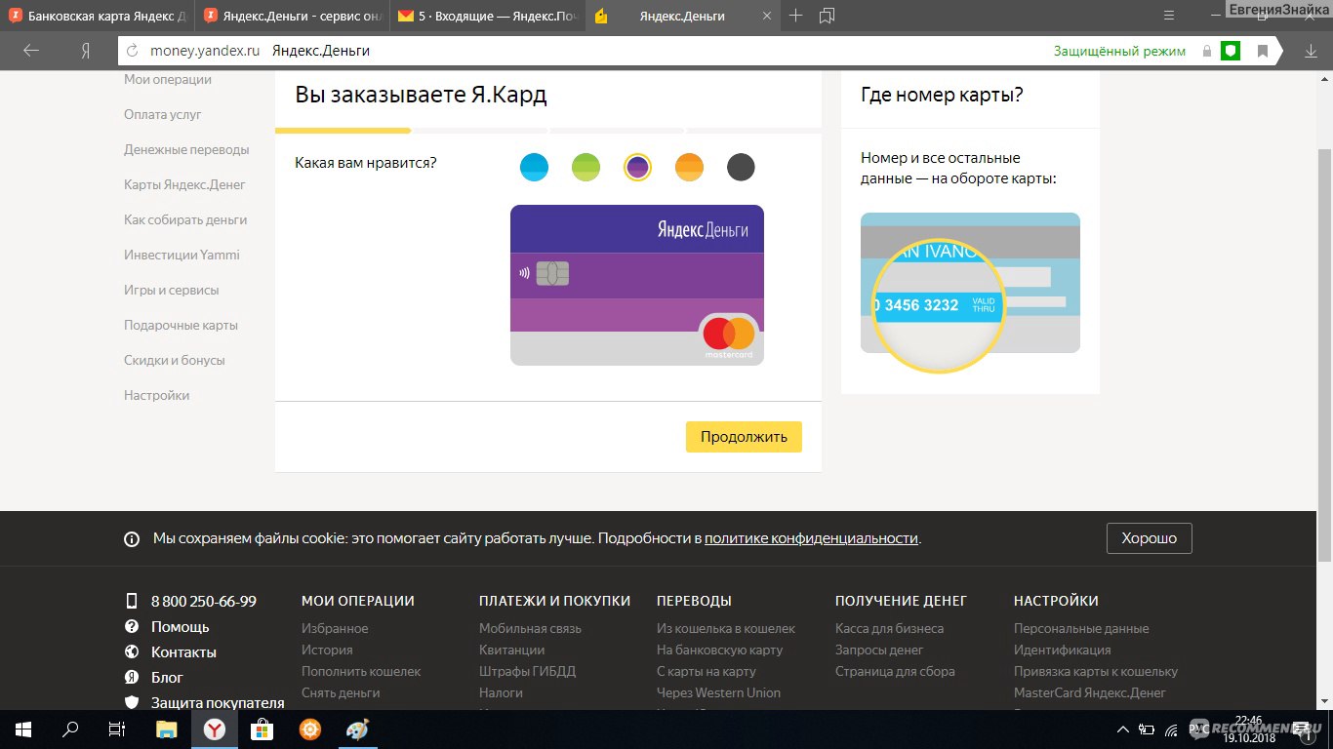
Task: Open the browser hamburger menu
Action: 1169,16
